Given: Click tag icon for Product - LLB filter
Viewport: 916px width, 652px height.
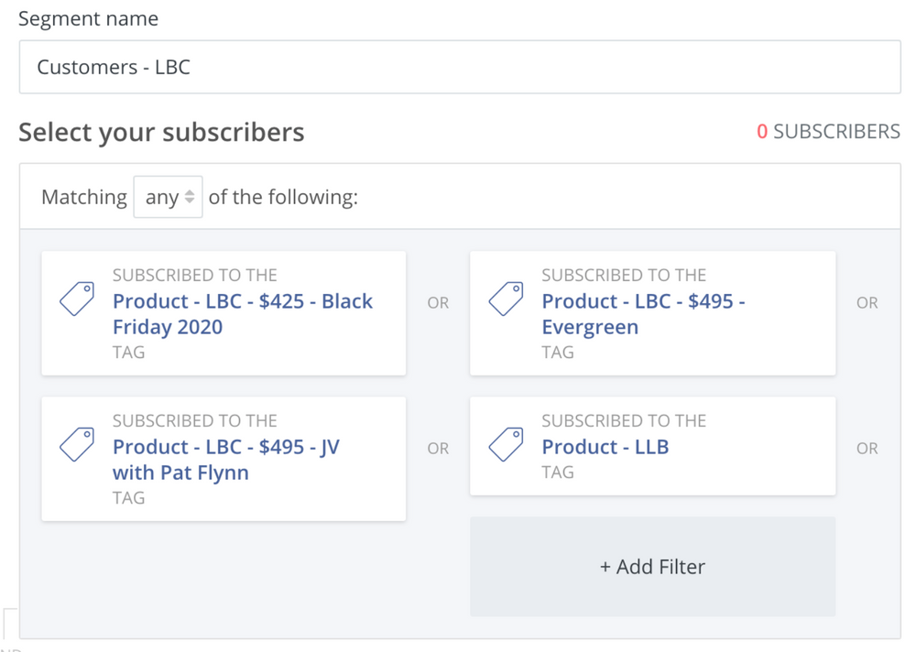Looking at the screenshot, I should (x=506, y=444).
